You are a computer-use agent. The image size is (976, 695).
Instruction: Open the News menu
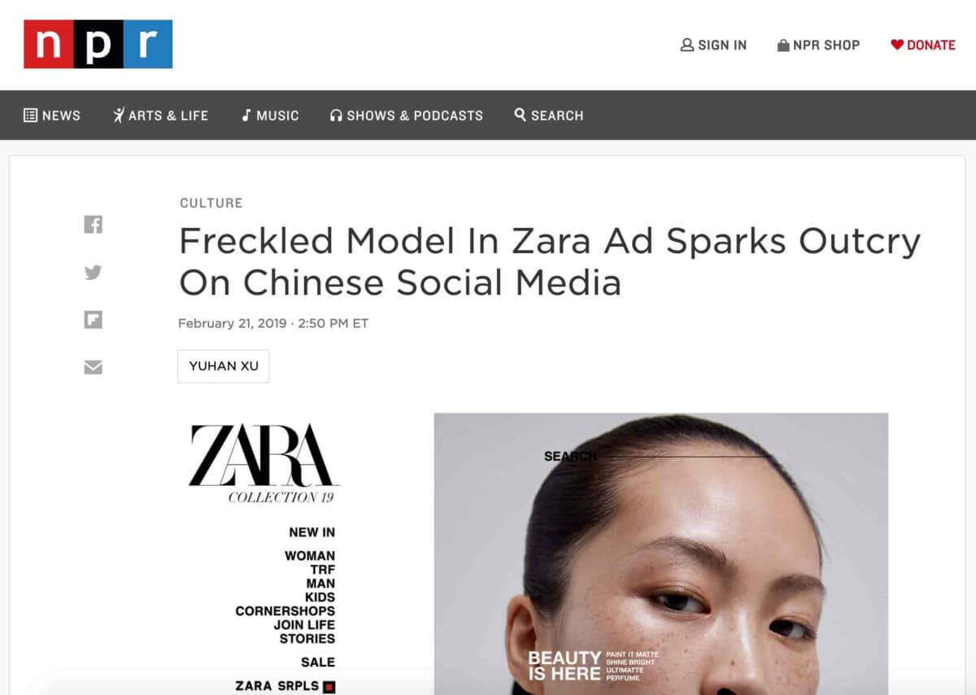(x=52, y=116)
